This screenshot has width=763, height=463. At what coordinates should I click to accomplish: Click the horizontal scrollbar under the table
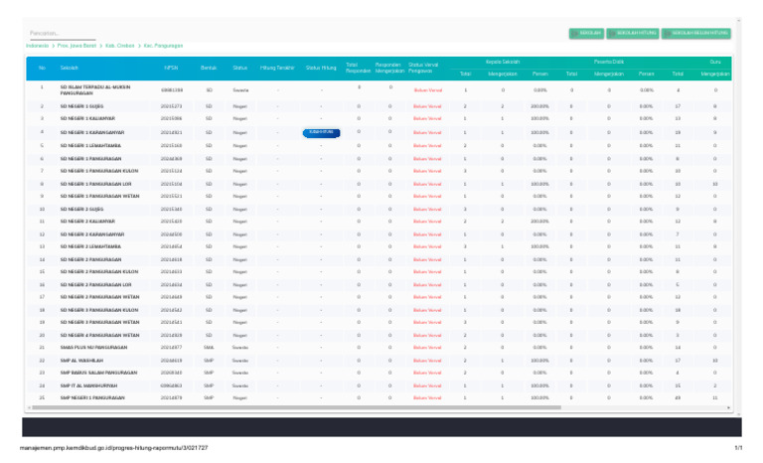tap(378, 407)
